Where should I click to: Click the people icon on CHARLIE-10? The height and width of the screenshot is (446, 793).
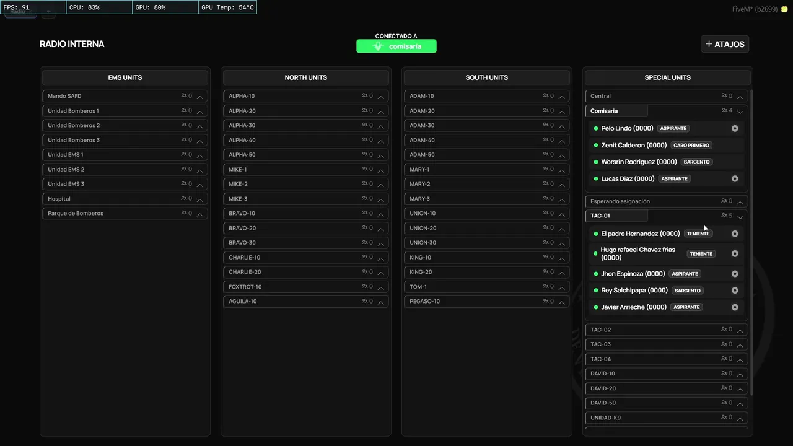[x=365, y=257]
